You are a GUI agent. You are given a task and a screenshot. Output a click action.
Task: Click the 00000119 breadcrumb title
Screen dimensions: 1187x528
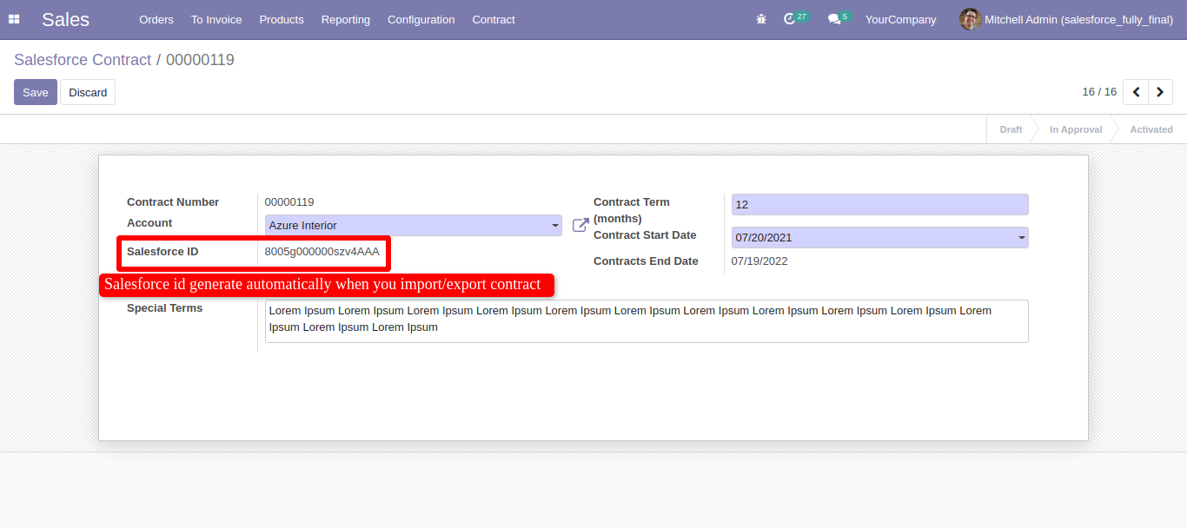[x=200, y=60]
